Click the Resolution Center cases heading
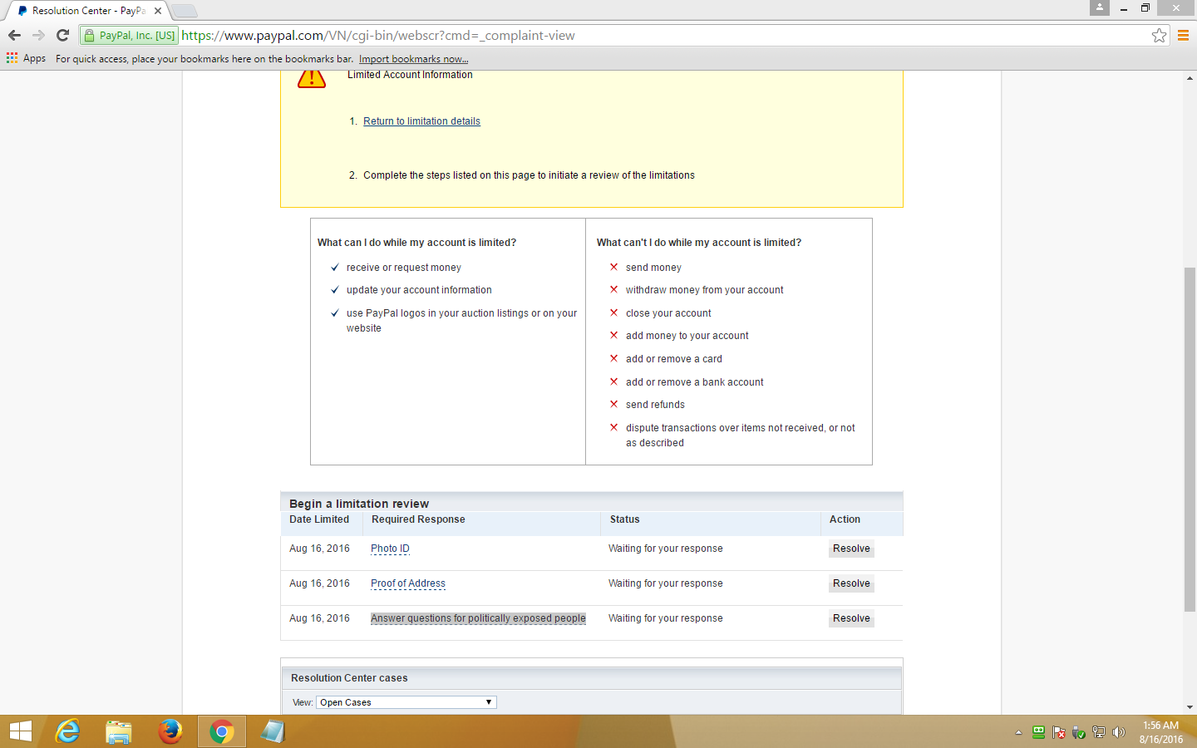Screen dimensions: 1197x748 pos(349,678)
